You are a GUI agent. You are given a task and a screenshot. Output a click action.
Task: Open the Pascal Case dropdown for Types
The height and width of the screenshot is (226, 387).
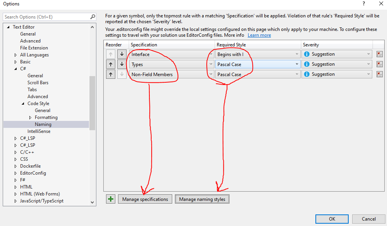[x=296, y=64]
